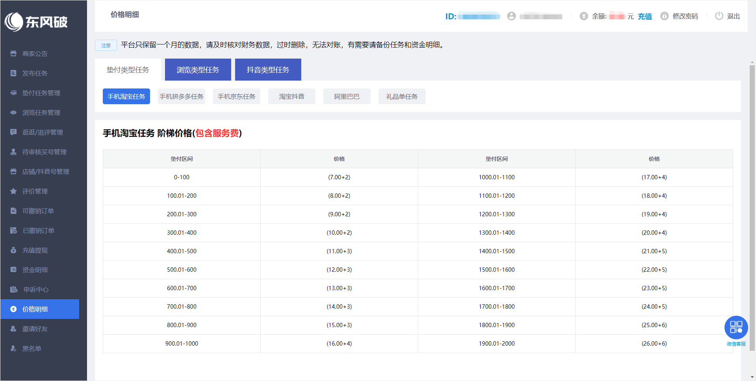Switch to the 垫付类型任务 tab

[x=128, y=70]
